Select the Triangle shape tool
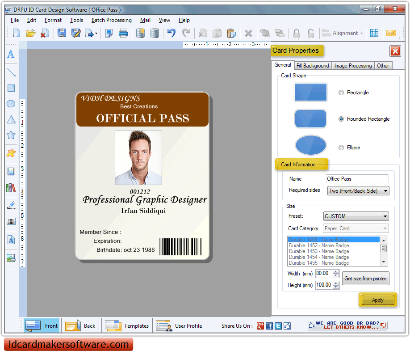410x351 pixels. [x=11, y=119]
